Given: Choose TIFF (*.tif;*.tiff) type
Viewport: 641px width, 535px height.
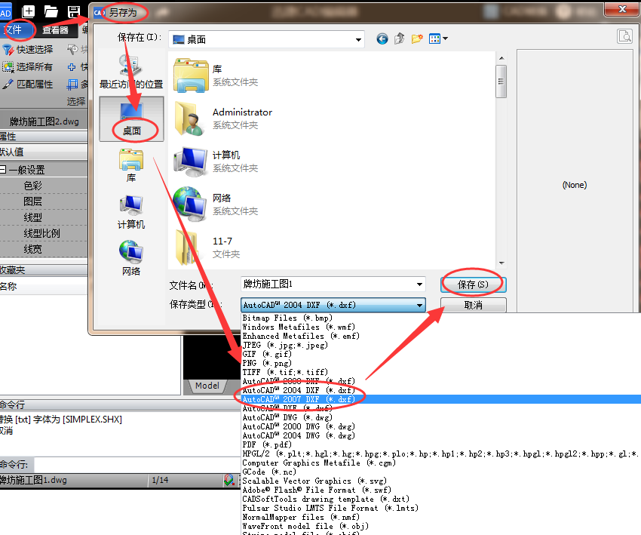Looking at the screenshot, I should tap(285, 372).
